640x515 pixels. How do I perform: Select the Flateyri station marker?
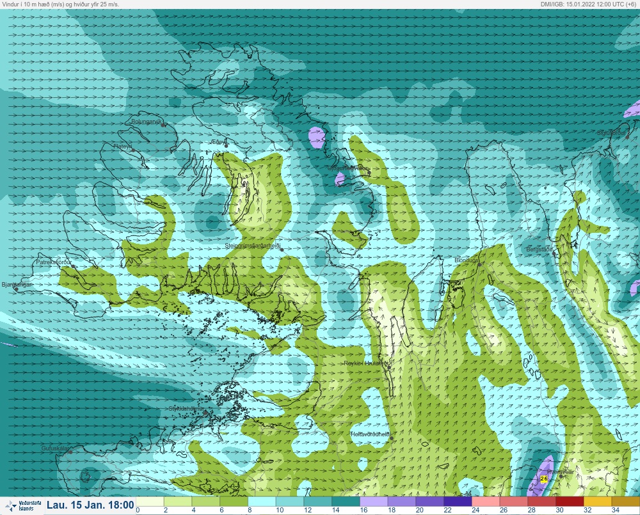[x=133, y=150]
